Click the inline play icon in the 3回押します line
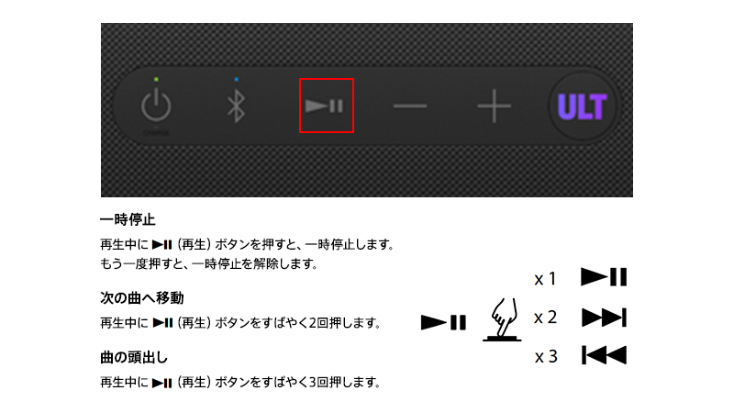The image size is (734, 413). pyautogui.click(x=162, y=383)
